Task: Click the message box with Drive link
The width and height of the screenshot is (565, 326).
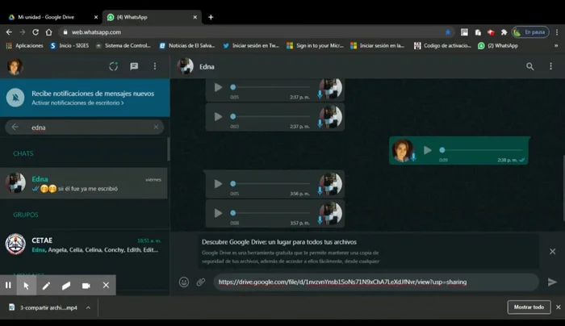Action: (x=376, y=282)
